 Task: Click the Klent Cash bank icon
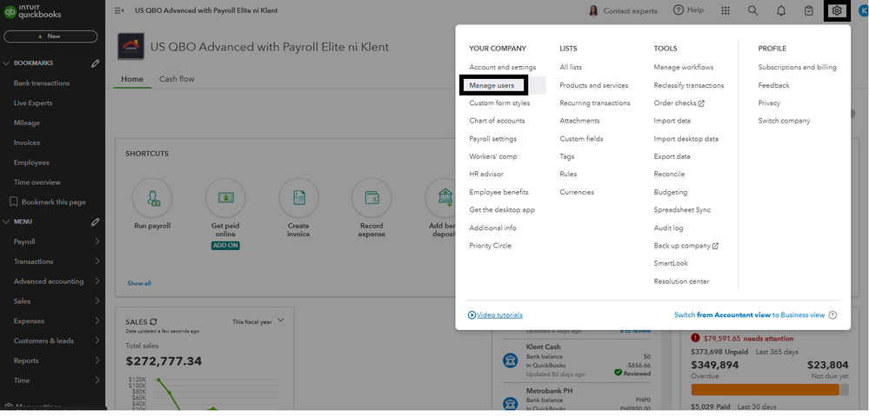point(510,360)
